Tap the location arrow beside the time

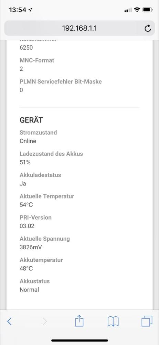click(x=30, y=10)
